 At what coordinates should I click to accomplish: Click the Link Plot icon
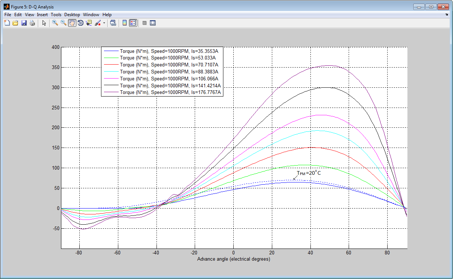pos(113,23)
